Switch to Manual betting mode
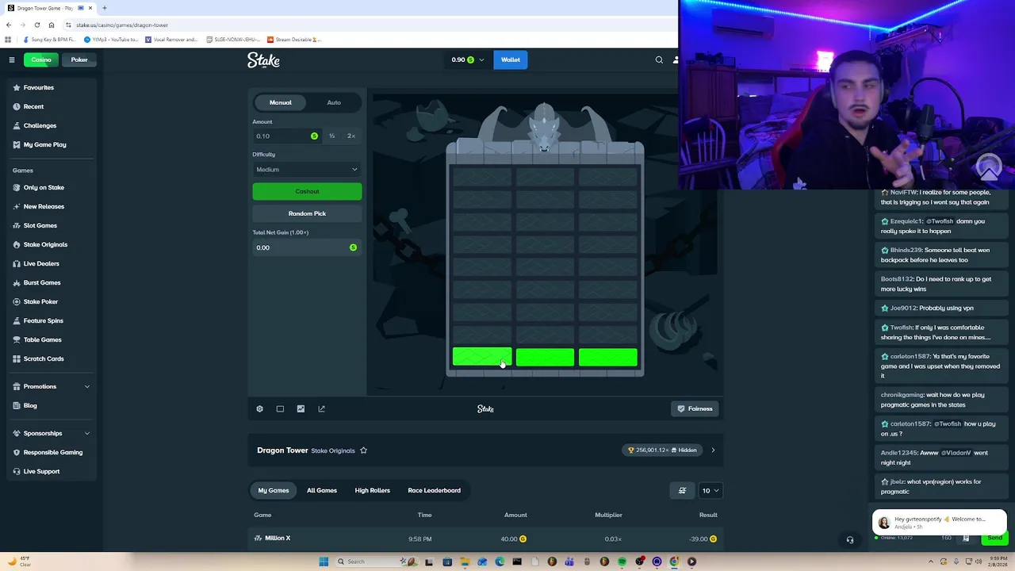The width and height of the screenshot is (1015, 571). point(281,102)
